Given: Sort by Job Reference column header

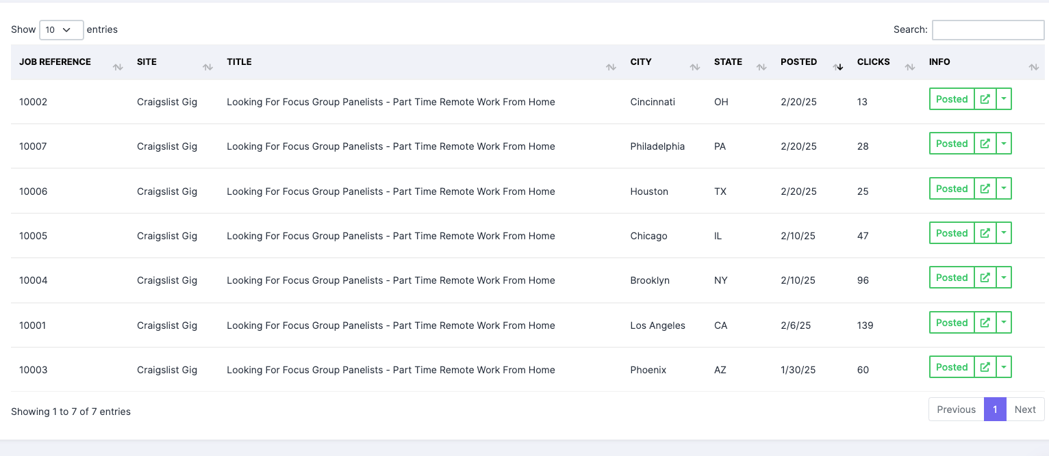Looking at the screenshot, I should tap(55, 62).
